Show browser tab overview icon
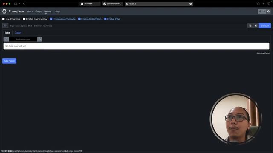 269,4
